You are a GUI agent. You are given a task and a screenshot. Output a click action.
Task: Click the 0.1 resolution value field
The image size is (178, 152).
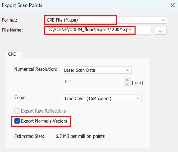tap(93, 82)
